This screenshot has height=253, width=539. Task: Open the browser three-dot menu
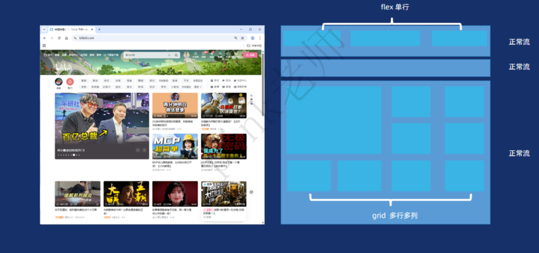pos(260,38)
